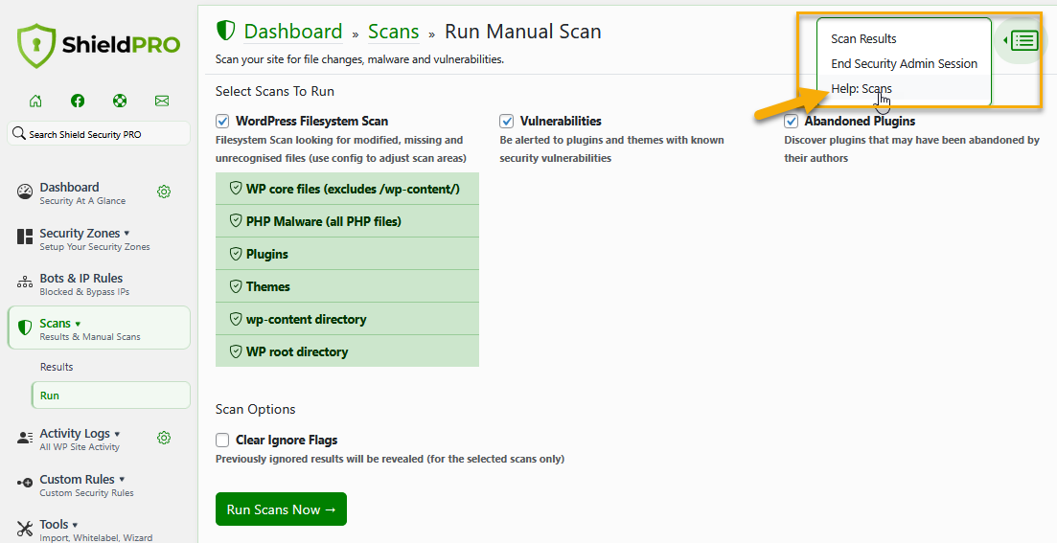This screenshot has height=543, width=1057.
Task: Select the Run submenu item
Action: (111, 396)
